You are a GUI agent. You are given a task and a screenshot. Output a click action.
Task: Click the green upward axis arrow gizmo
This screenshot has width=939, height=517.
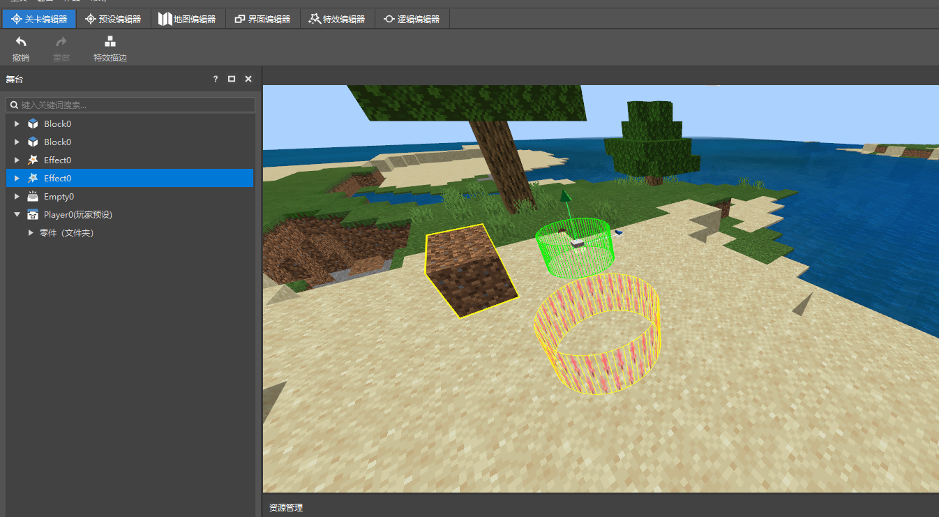pyautogui.click(x=566, y=199)
